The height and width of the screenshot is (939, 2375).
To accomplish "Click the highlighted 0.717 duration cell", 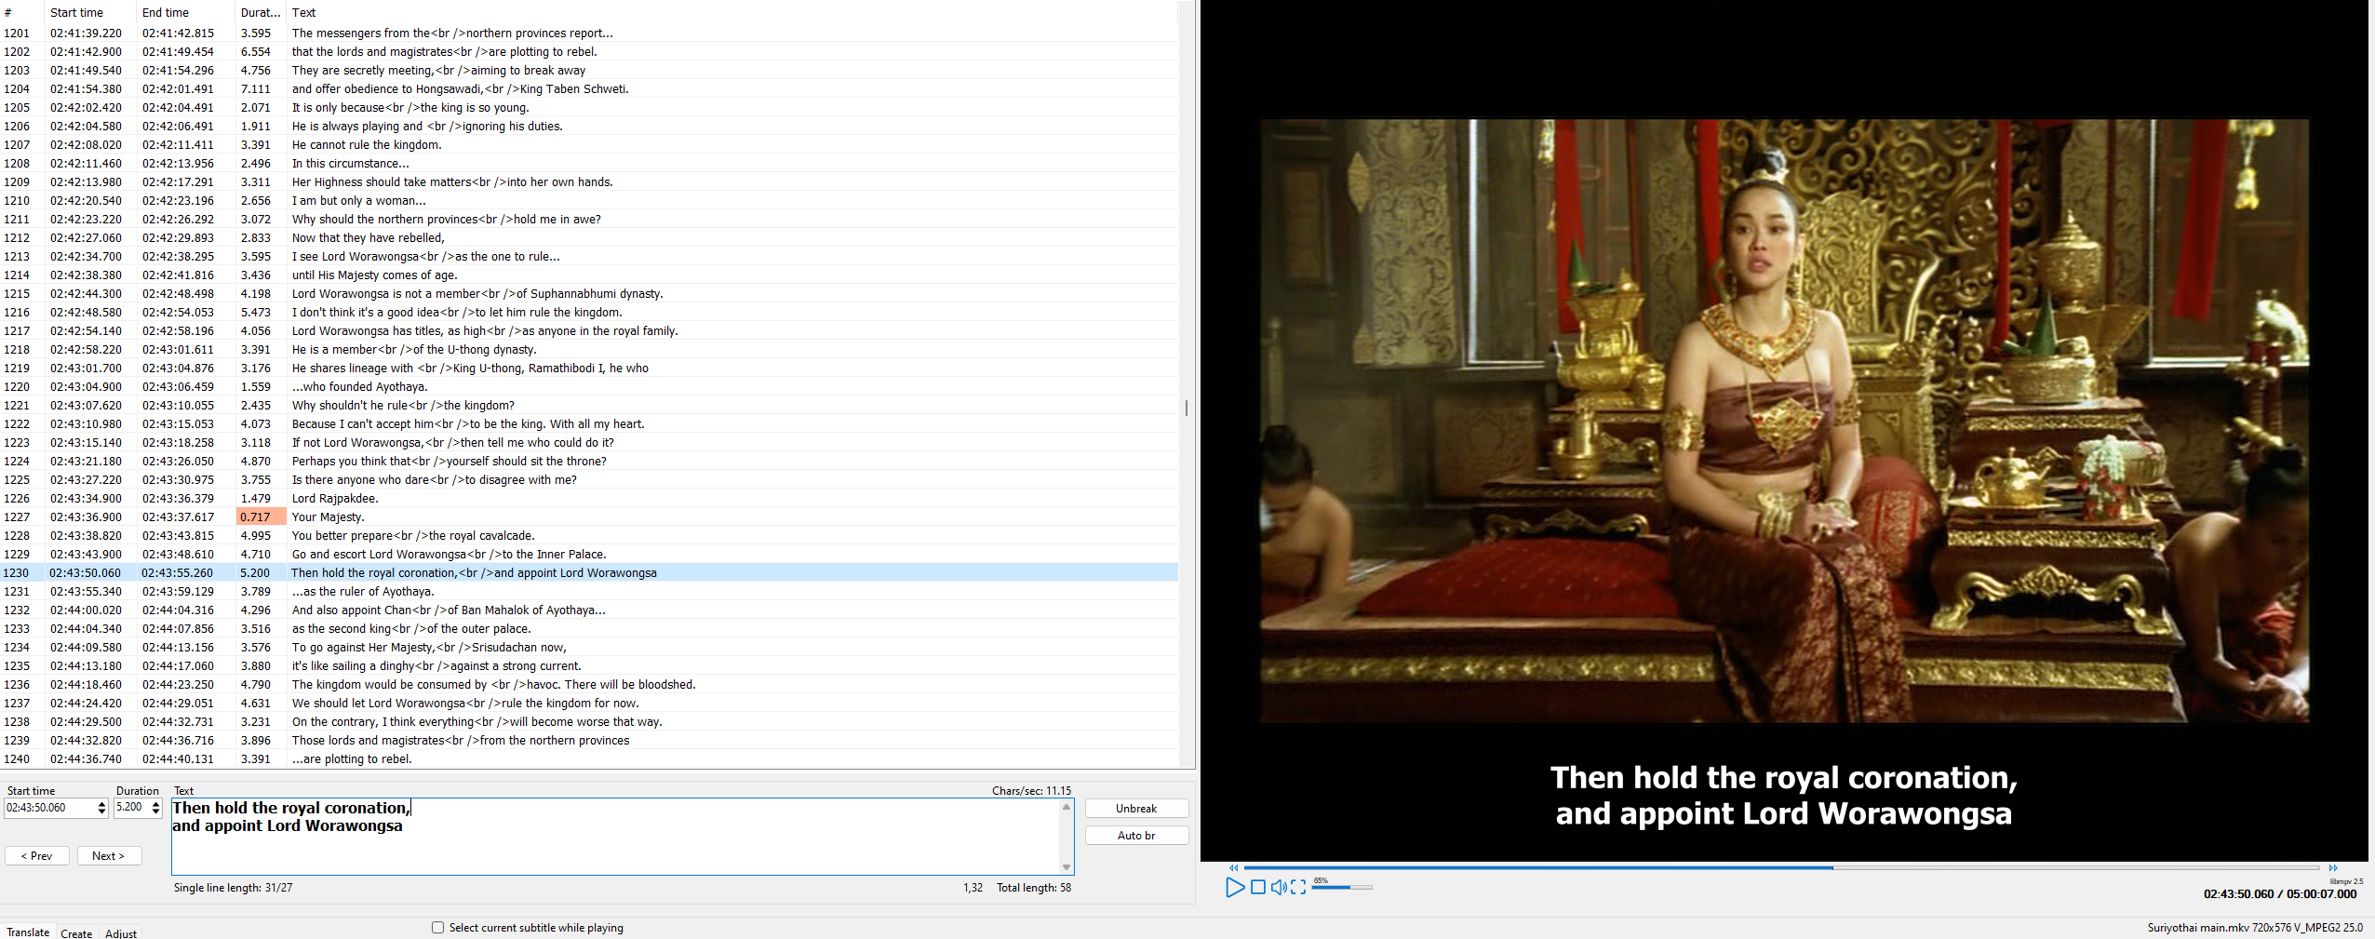I will (x=261, y=516).
